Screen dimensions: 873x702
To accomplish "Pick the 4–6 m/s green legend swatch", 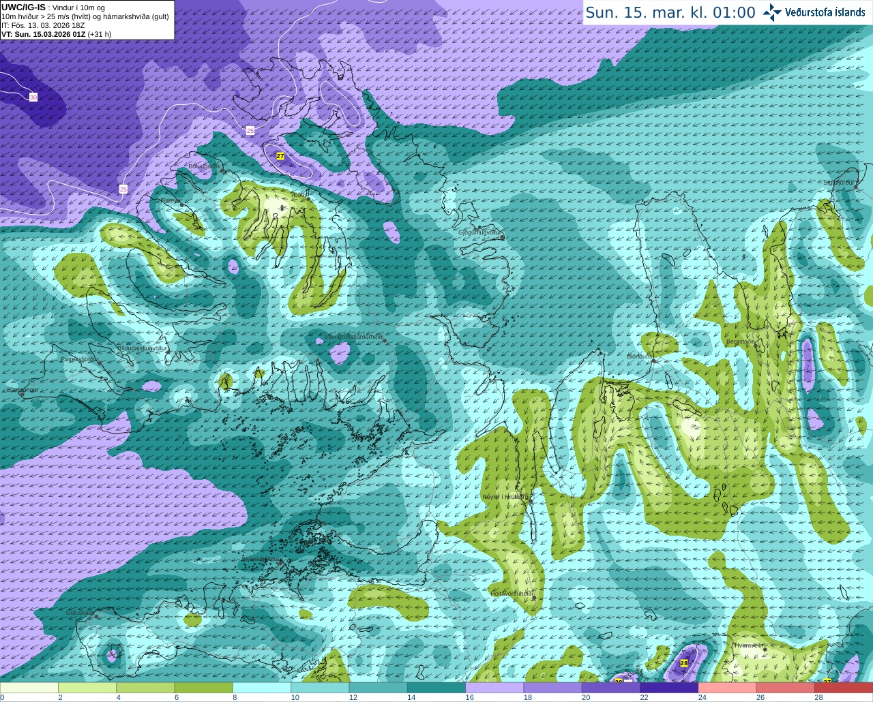I will coord(145,688).
